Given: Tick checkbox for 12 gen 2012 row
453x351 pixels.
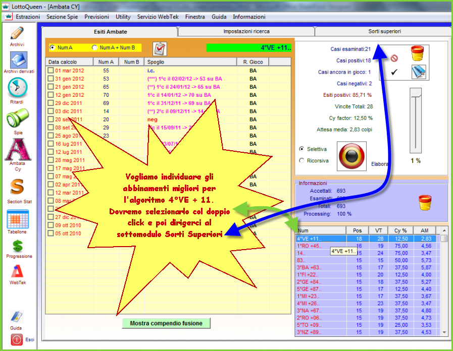Looking at the screenshot, I should coord(51,95).
